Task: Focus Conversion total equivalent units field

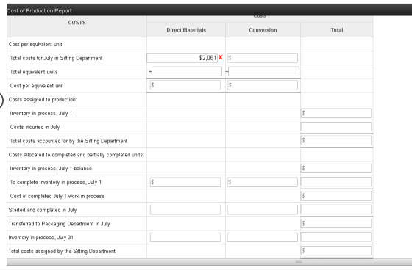Action: point(263,72)
